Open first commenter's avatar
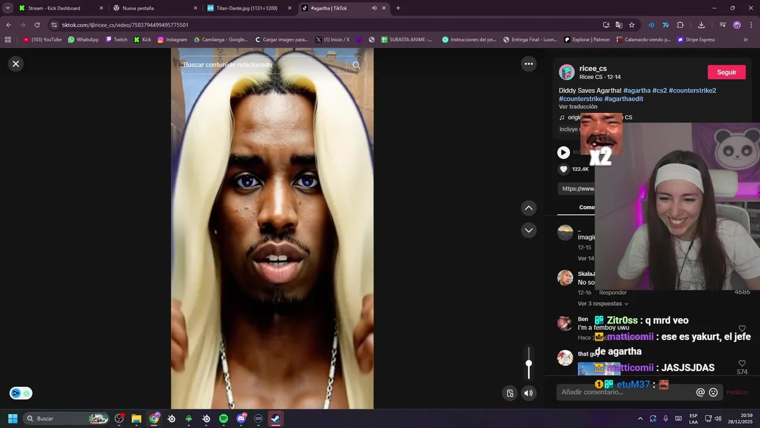 click(565, 232)
